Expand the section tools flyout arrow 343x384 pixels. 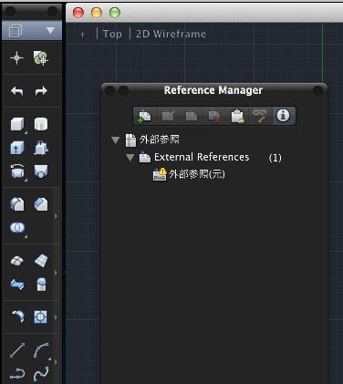point(56,317)
